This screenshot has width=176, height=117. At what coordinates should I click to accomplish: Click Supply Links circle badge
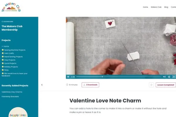pos(18,112)
